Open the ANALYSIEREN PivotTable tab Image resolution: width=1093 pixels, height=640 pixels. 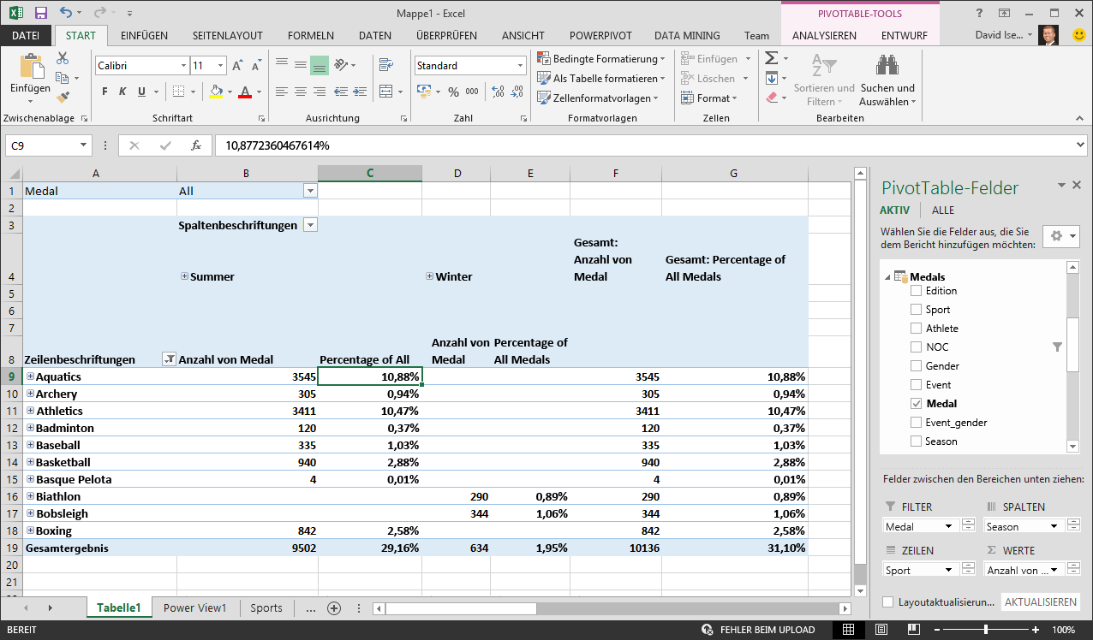point(824,36)
